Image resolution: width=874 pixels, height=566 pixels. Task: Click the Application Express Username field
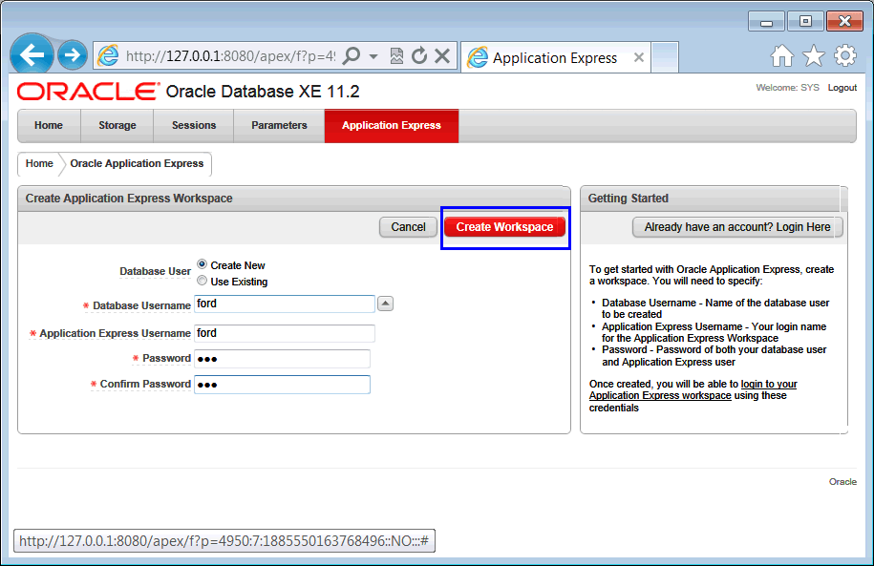coord(285,333)
